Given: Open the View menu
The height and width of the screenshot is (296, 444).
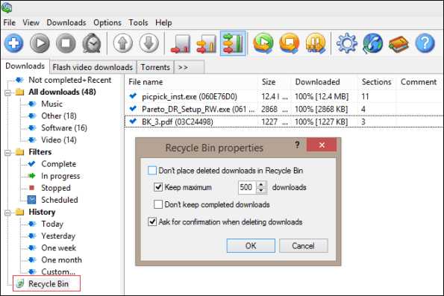Looking at the screenshot, I should tap(31, 22).
